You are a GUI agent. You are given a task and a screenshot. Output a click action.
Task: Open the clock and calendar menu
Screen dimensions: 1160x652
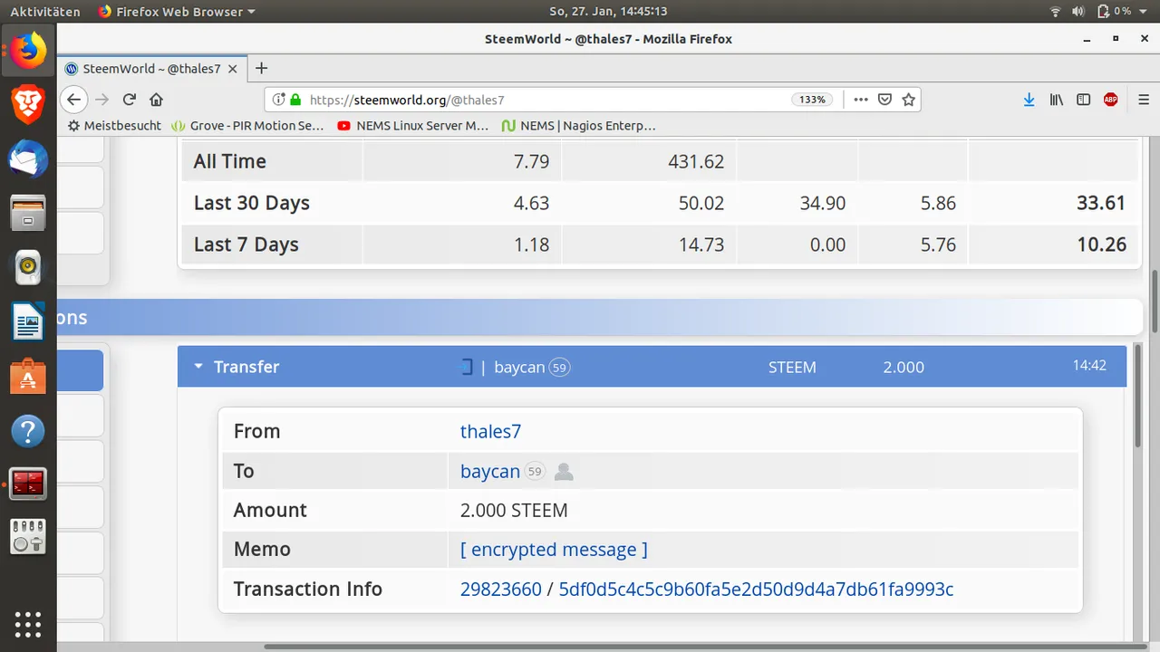(608, 11)
